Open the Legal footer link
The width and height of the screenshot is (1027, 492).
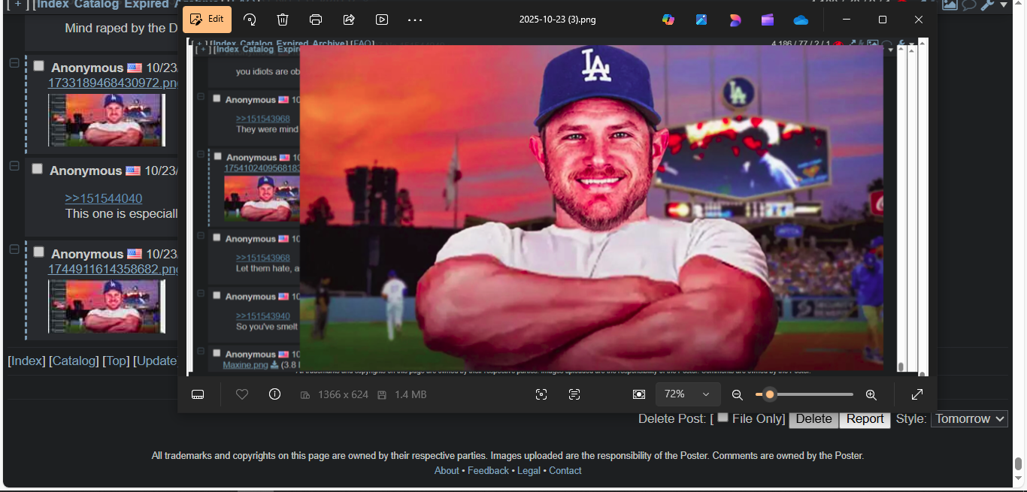(x=529, y=471)
